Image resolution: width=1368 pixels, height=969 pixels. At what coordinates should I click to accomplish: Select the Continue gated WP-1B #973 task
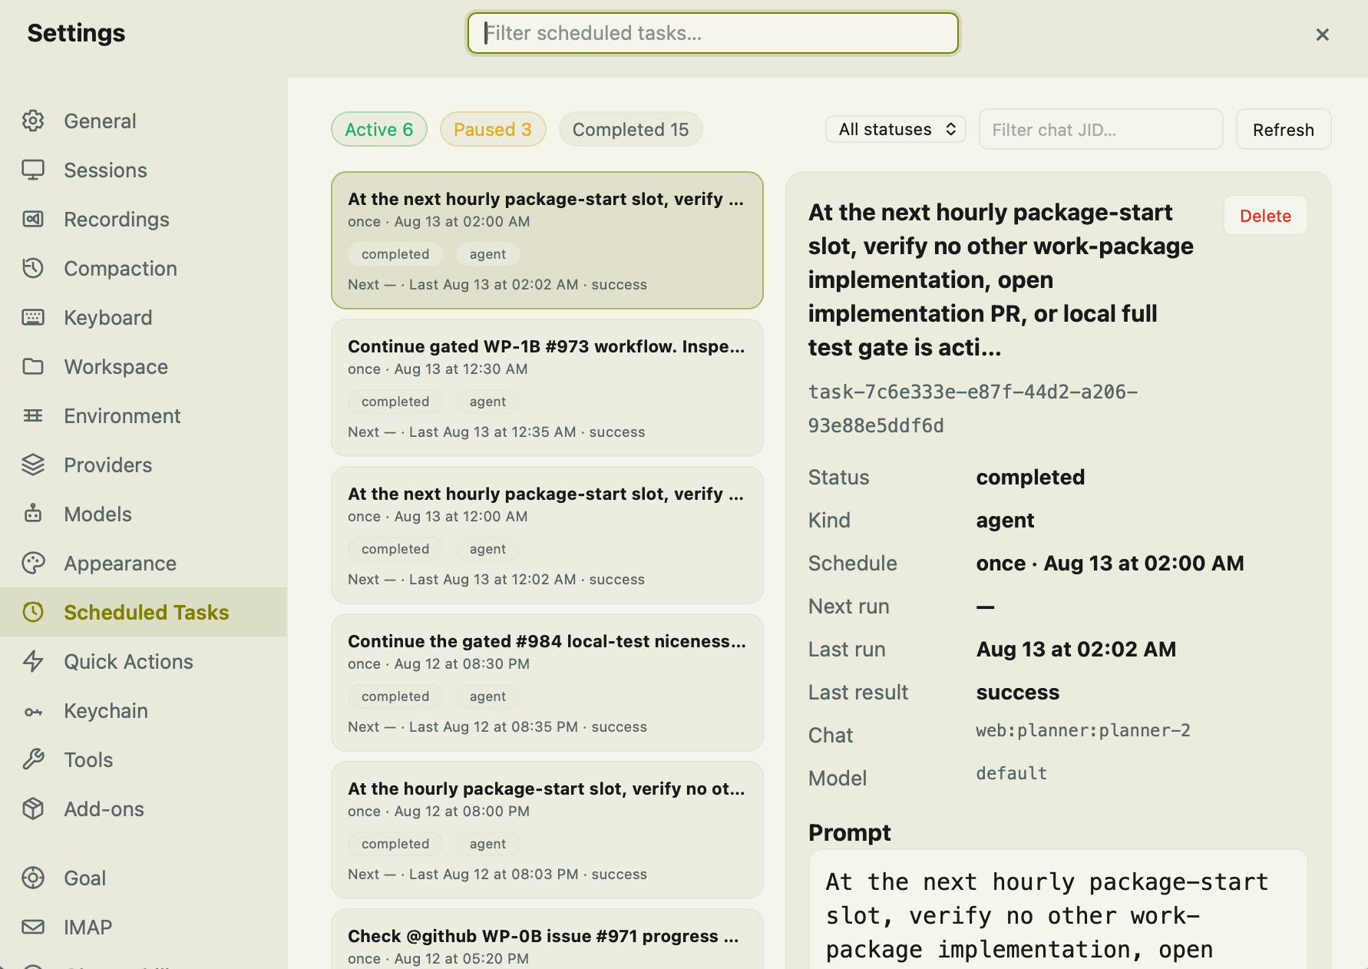[547, 388]
